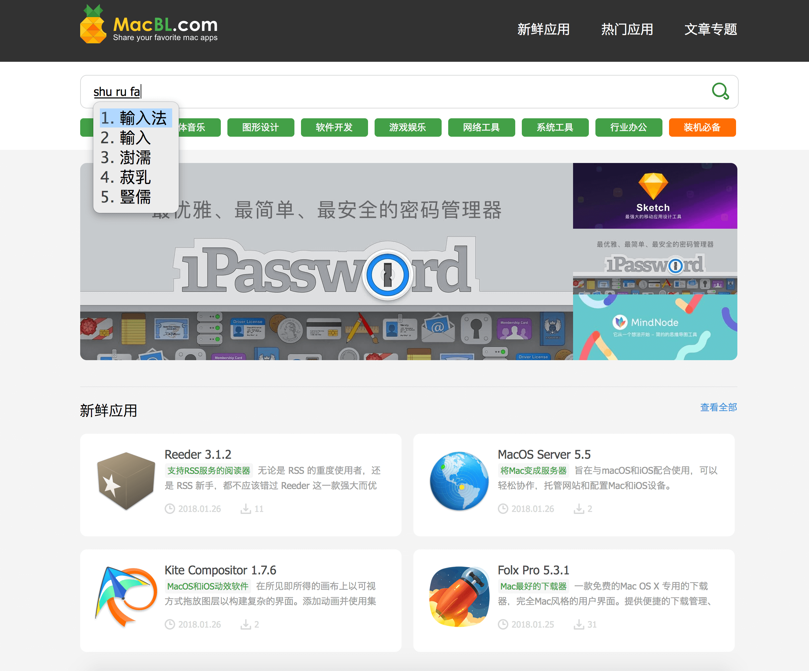Open the small 1Password banner thumbnail

655,262
